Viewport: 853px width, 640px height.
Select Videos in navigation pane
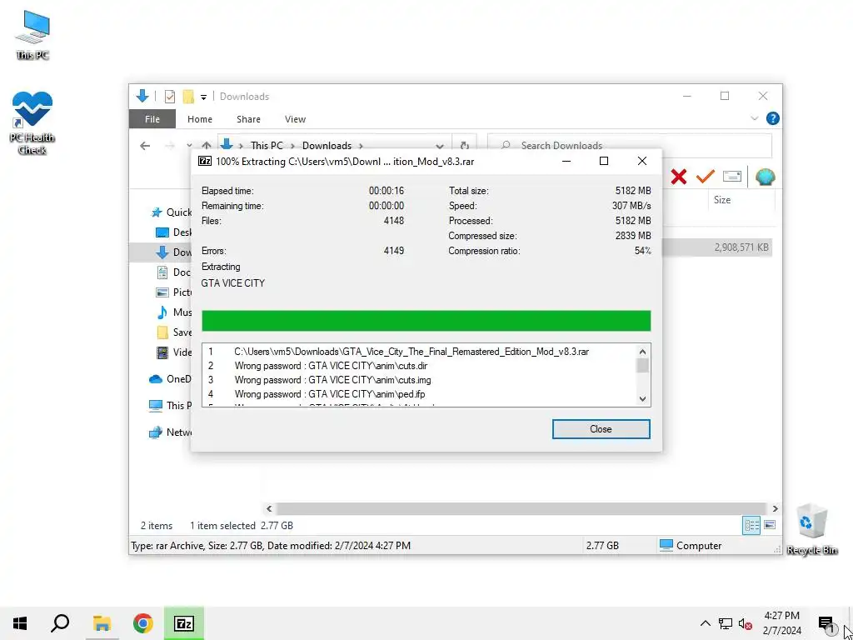[x=173, y=352]
